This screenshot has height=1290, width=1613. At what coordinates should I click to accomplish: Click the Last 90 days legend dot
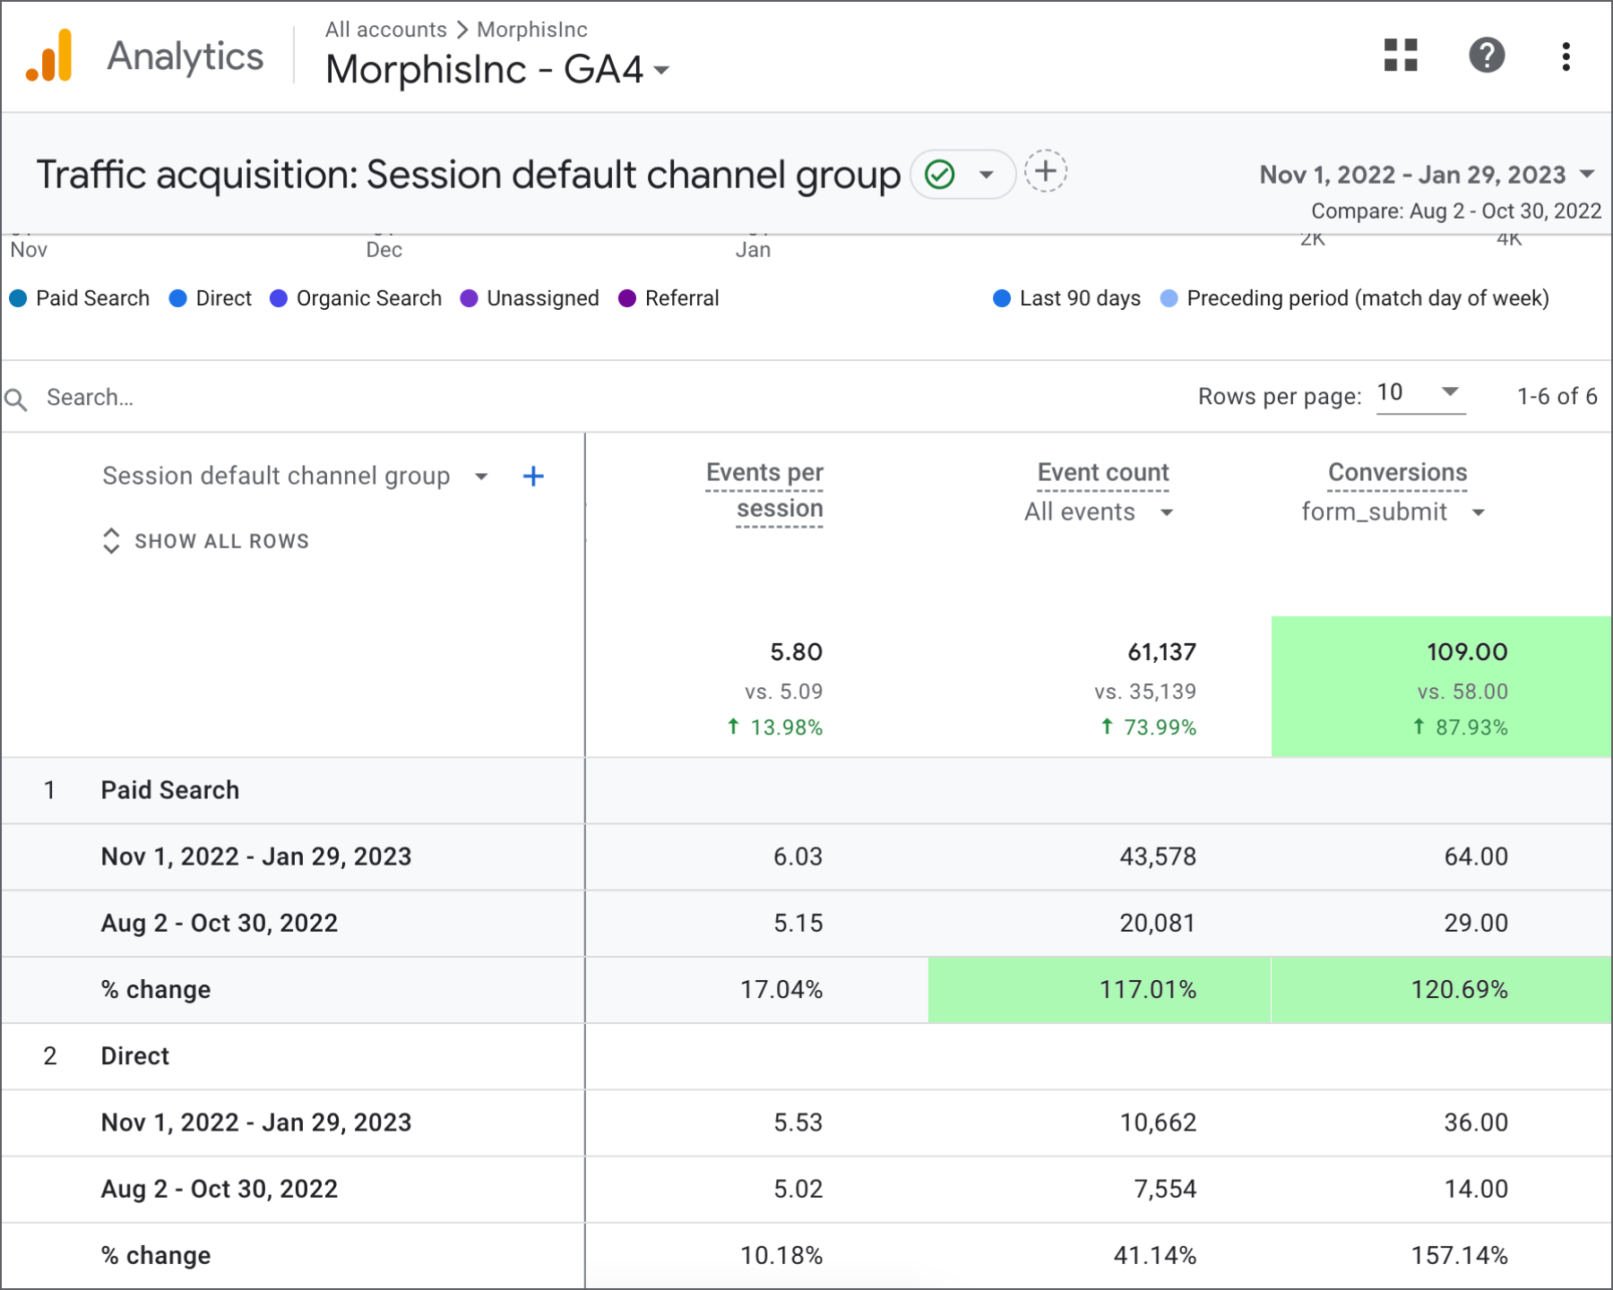(x=1002, y=298)
